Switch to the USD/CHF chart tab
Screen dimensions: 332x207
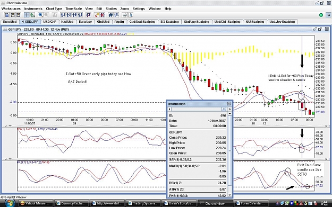pyautogui.click(x=50, y=22)
